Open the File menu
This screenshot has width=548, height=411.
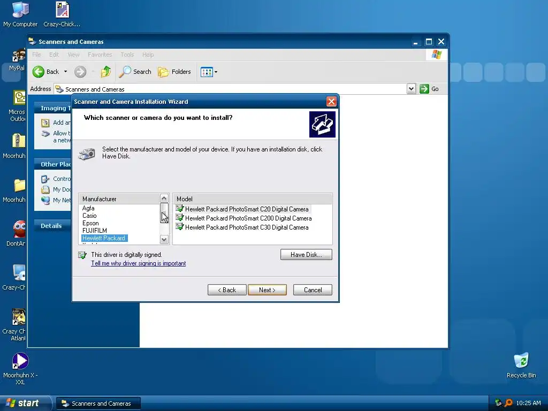[x=37, y=55]
